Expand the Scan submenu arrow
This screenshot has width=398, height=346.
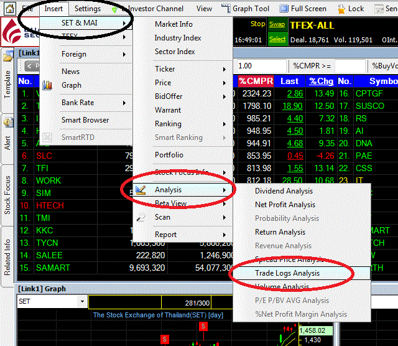click(x=224, y=217)
